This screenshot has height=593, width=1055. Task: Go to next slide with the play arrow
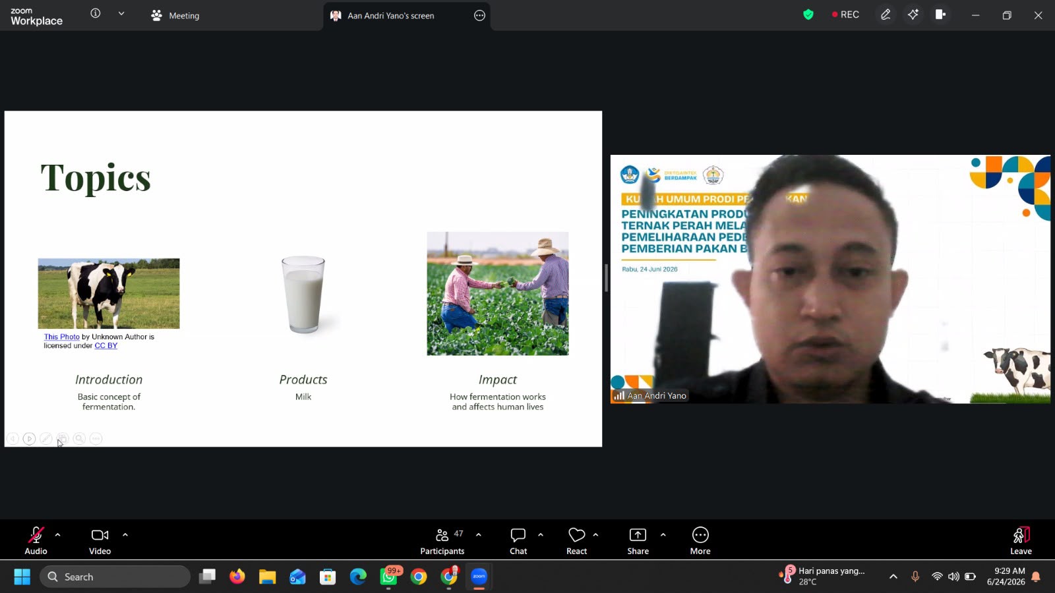click(29, 439)
